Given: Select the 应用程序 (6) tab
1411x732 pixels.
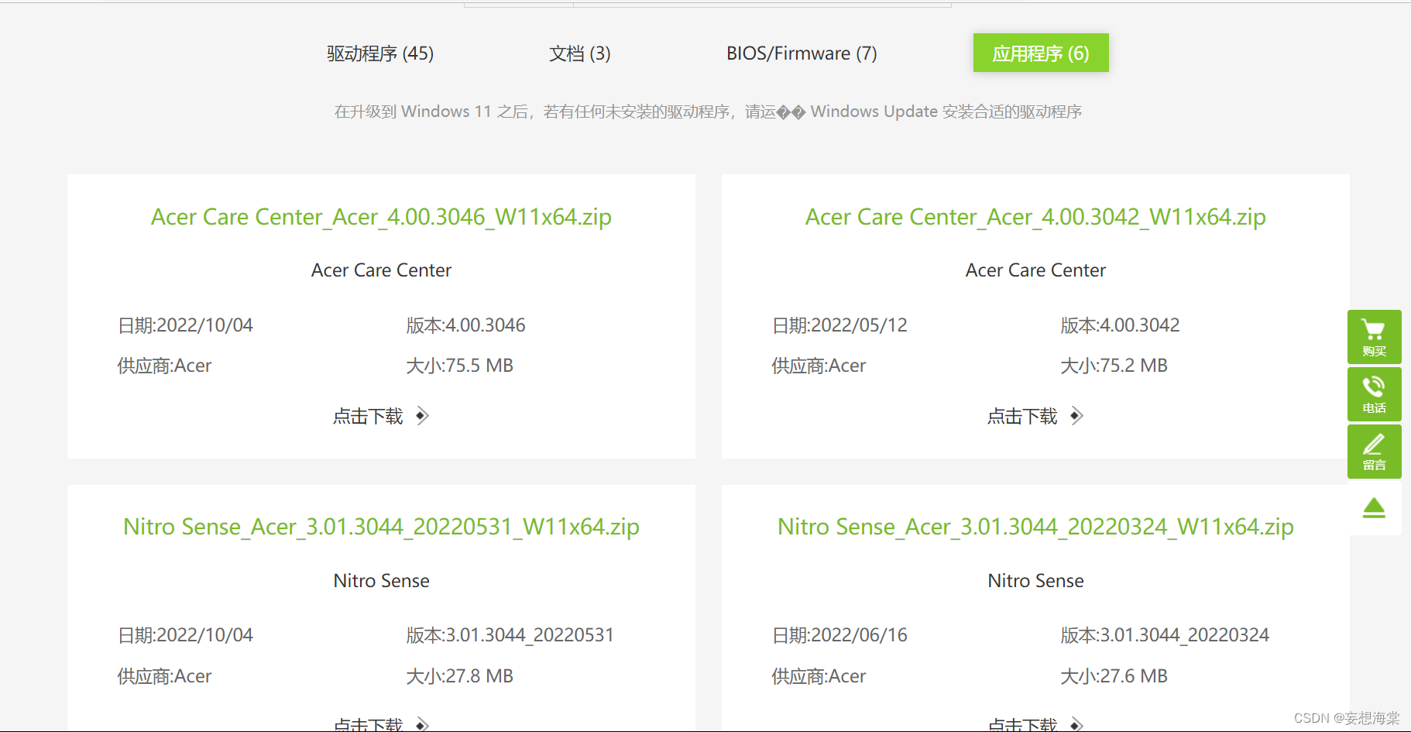Looking at the screenshot, I should (x=1041, y=53).
